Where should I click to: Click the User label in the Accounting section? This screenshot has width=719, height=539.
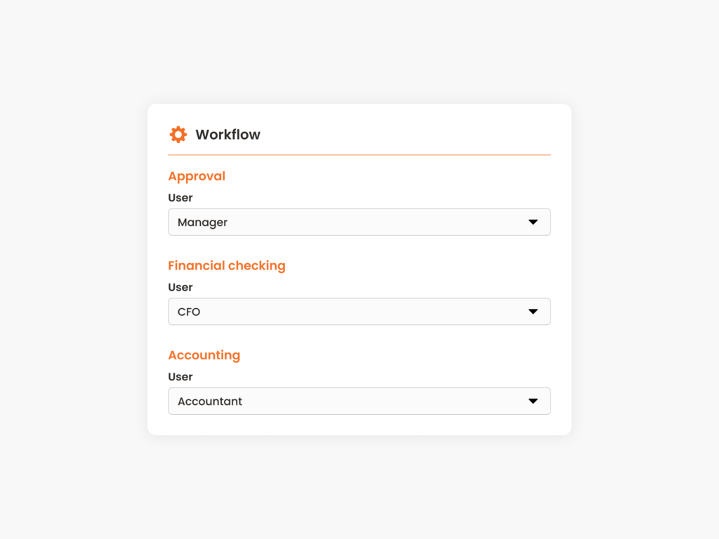click(x=180, y=377)
